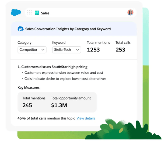Click the 46% of total calls text
Screen dimensions: 168x147
[32, 118]
